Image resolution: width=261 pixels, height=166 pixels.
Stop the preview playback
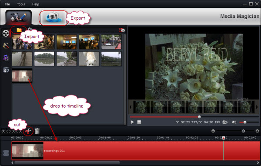[x=139, y=122]
